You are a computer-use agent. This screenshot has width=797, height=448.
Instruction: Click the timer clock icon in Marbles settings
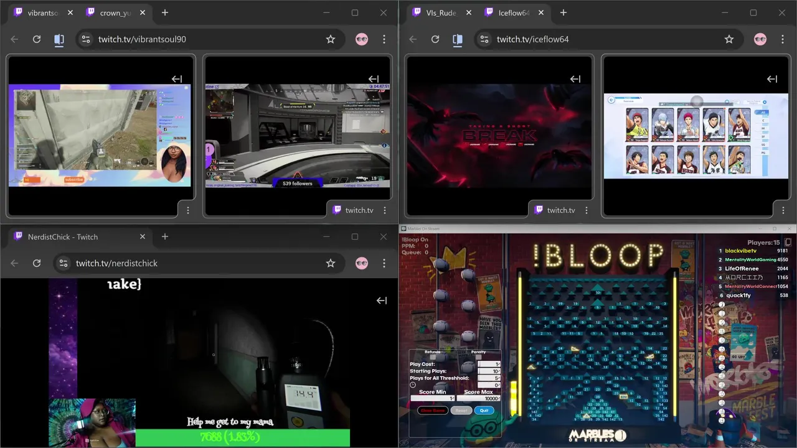click(413, 385)
